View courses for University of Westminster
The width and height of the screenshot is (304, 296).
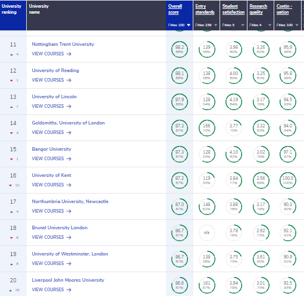(x=52, y=263)
